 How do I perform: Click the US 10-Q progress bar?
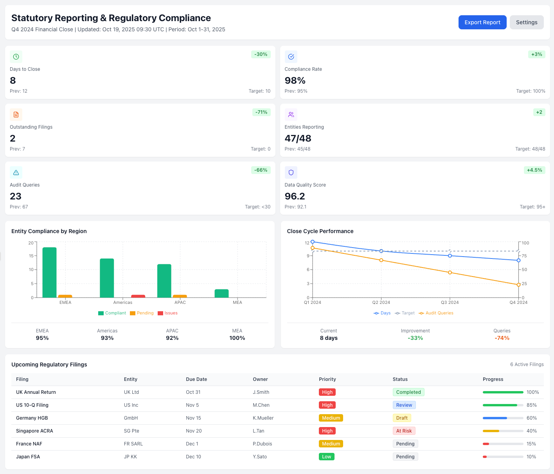click(x=503, y=405)
